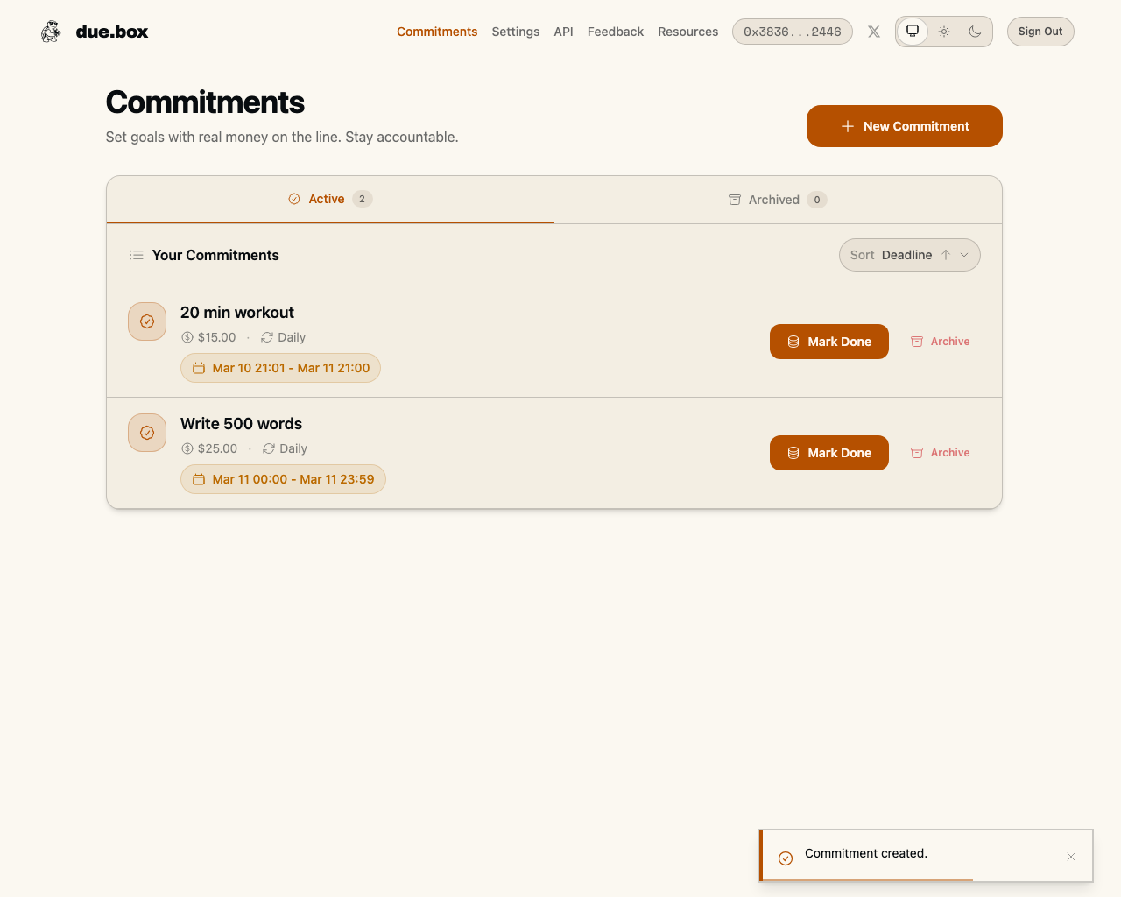Dismiss the Commitment created notification

(1070, 857)
